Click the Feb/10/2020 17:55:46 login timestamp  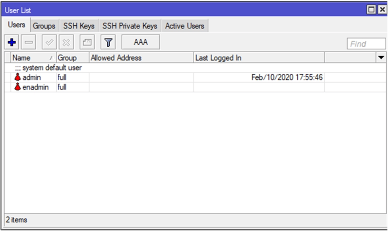(287, 77)
